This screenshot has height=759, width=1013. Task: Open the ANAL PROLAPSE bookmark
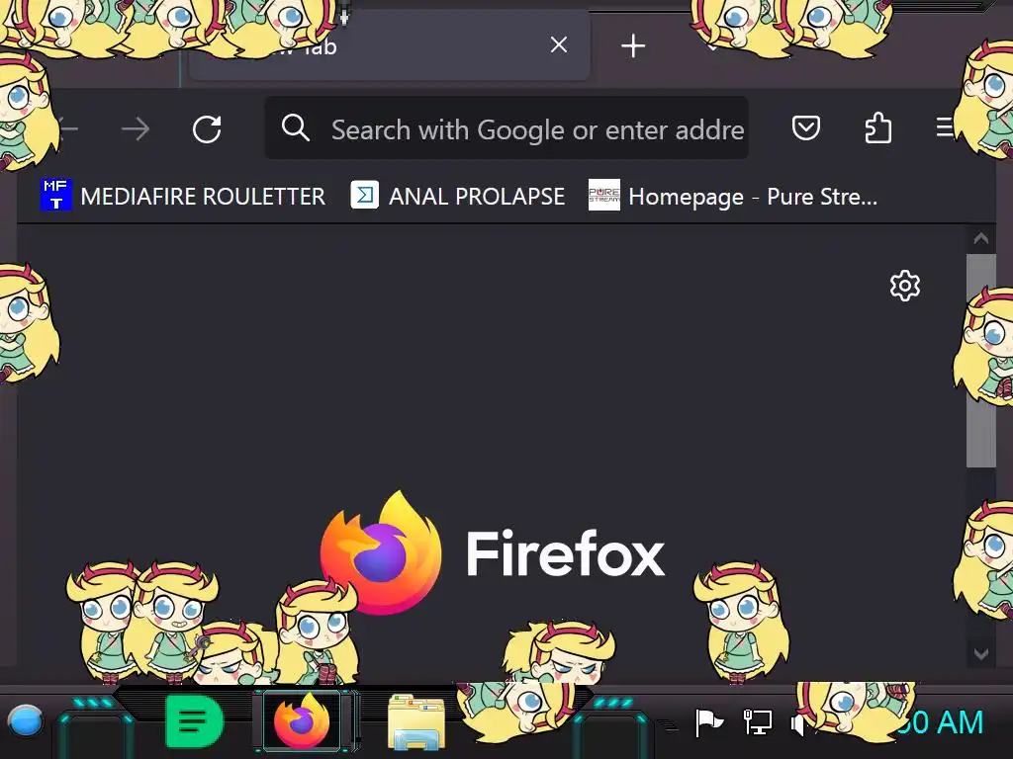(457, 196)
